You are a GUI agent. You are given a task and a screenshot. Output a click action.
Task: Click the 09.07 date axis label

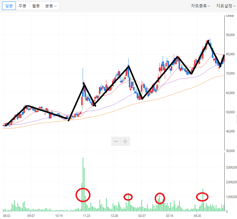pos(31,216)
